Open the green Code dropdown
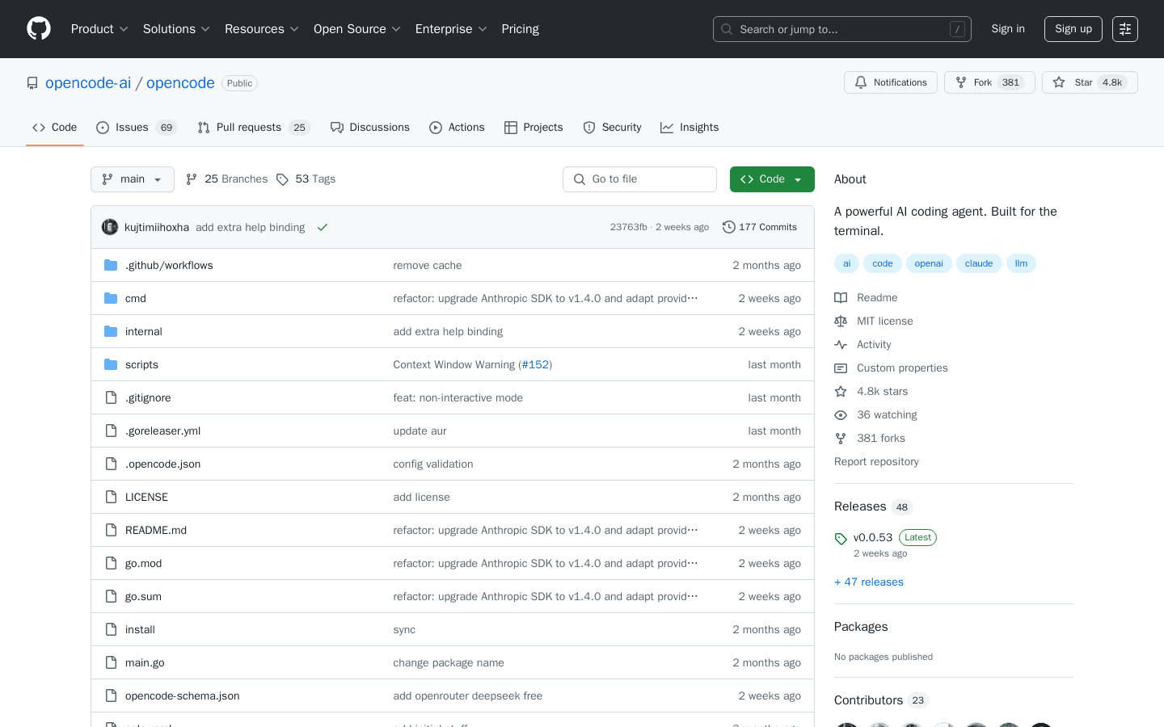Screen dimensions: 1164x727 [771, 179]
